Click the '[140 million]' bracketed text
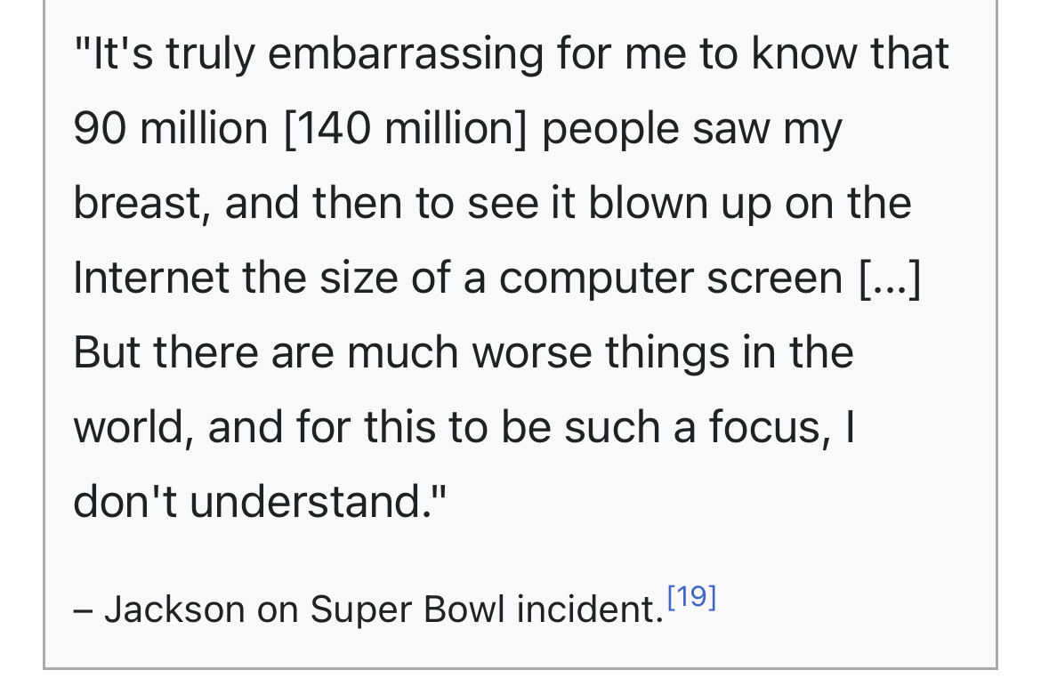This screenshot has height=678, width=1041. (405, 129)
